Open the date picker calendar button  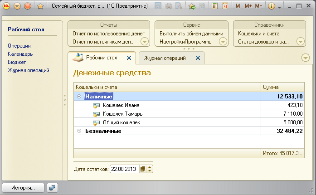point(143,169)
